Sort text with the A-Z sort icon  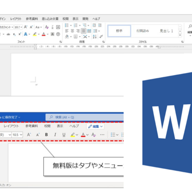[95, 36]
